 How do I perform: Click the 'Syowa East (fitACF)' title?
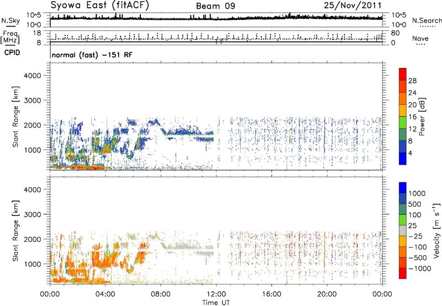[100, 6]
